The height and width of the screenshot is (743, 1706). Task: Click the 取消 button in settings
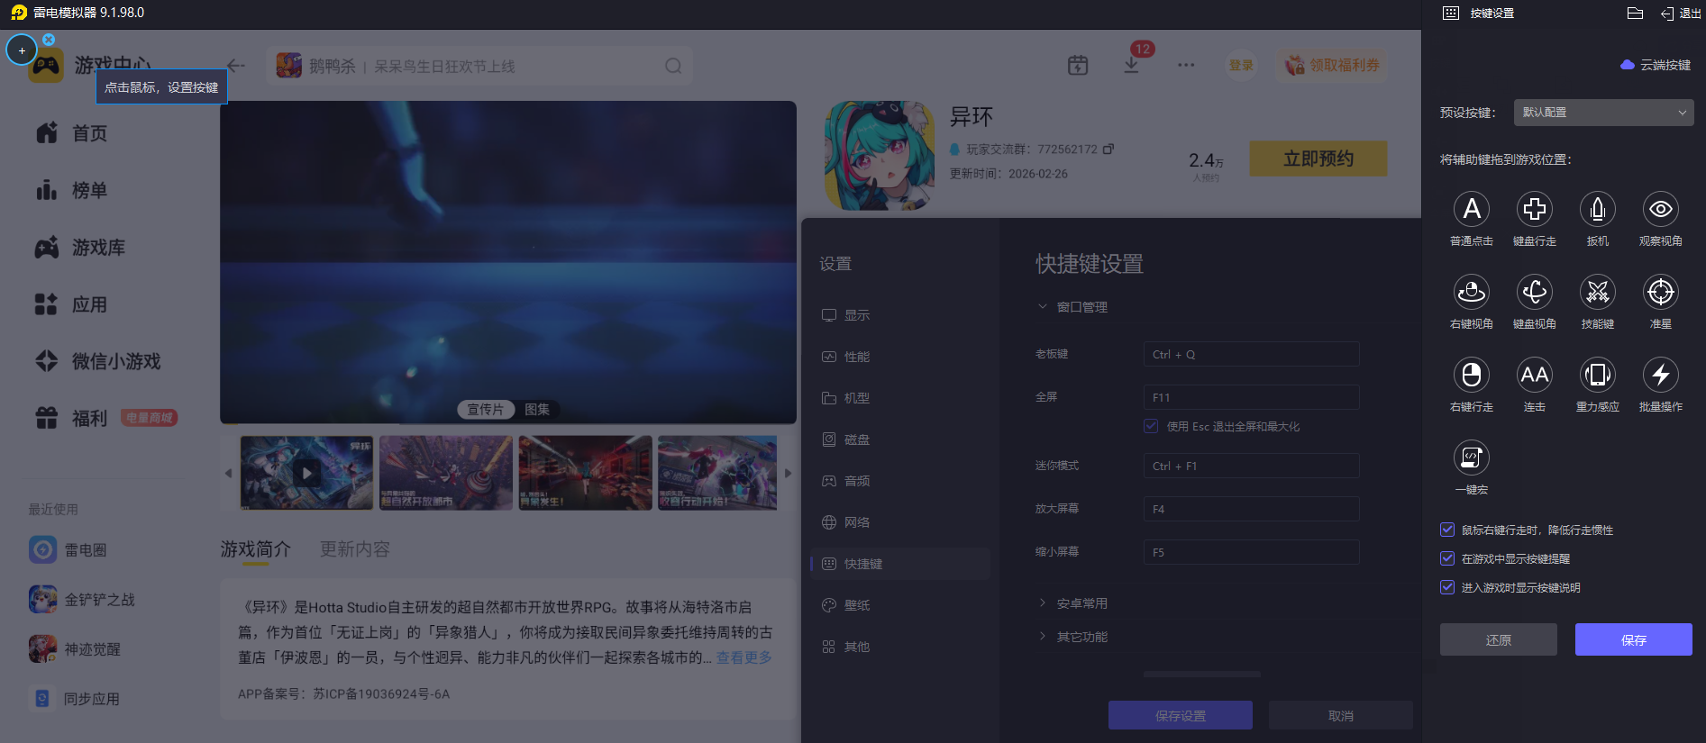click(1341, 715)
